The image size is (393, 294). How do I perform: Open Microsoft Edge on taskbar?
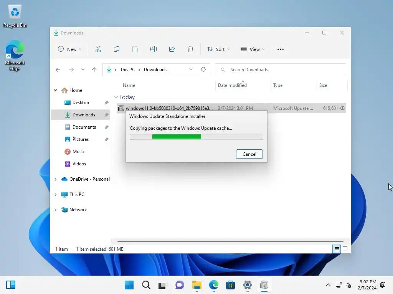point(213,285)
